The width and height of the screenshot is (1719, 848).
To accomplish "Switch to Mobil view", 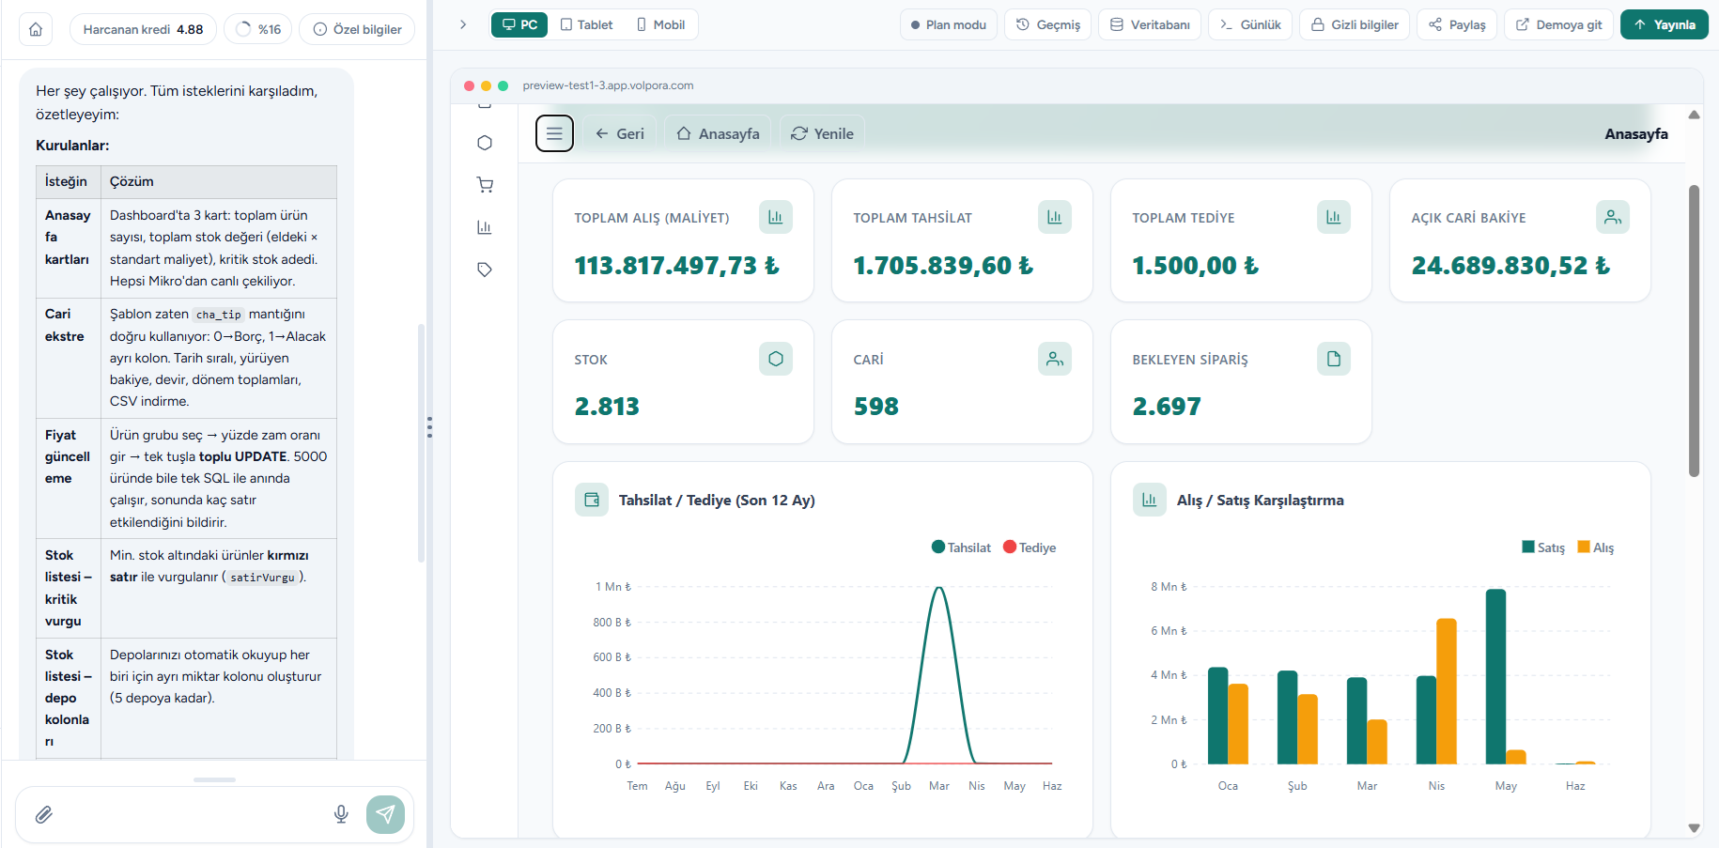I will [x=660, y=24].
